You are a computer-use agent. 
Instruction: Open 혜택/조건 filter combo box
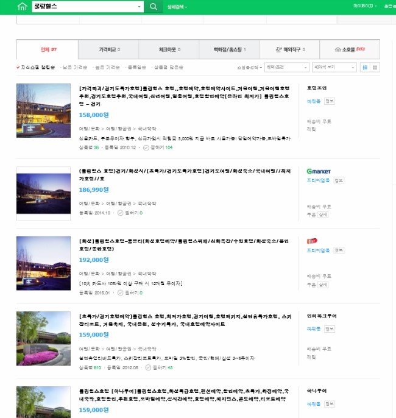(286, 68)
